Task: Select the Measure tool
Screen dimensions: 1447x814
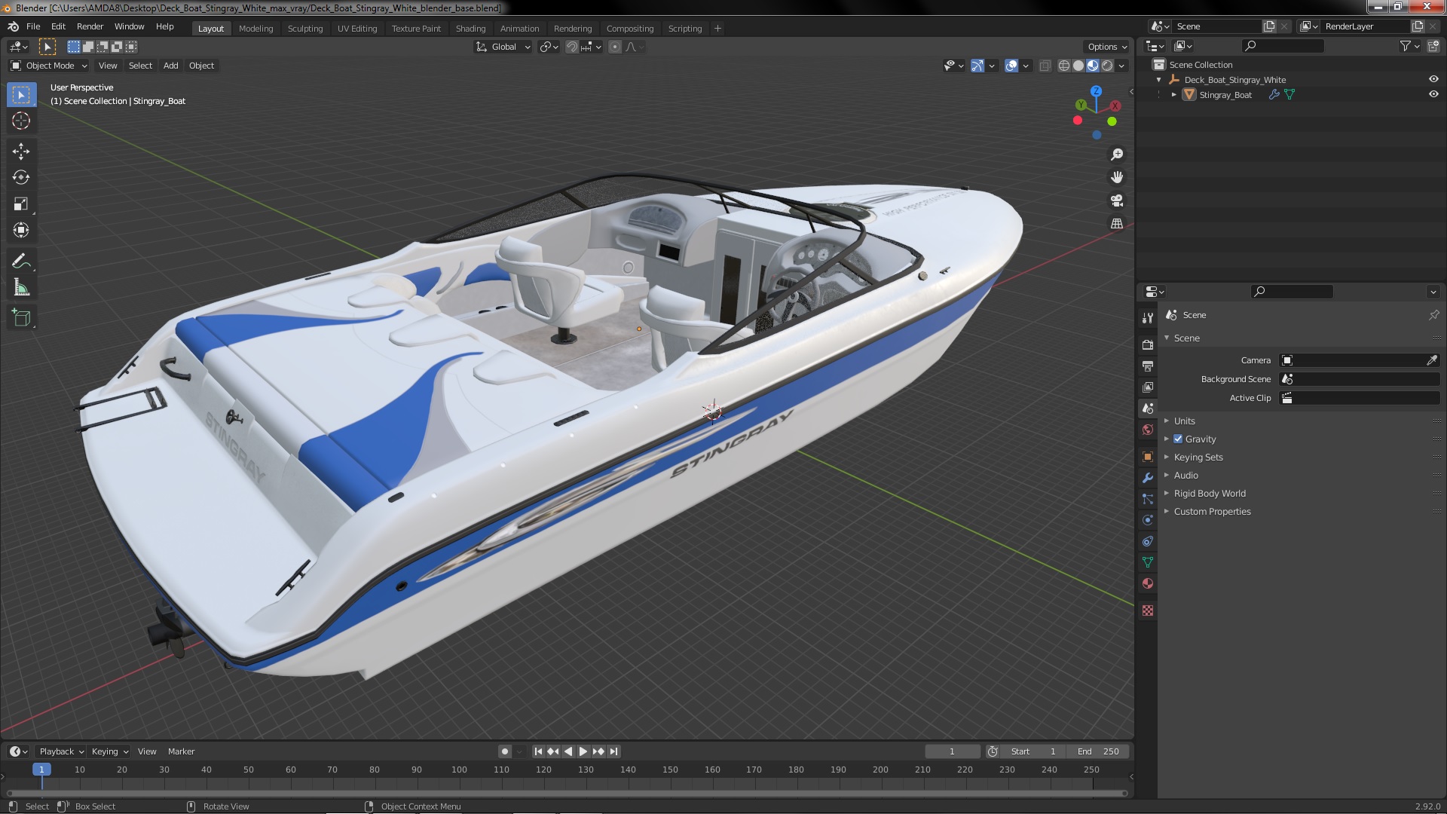Action: click(x=21, y=288)
